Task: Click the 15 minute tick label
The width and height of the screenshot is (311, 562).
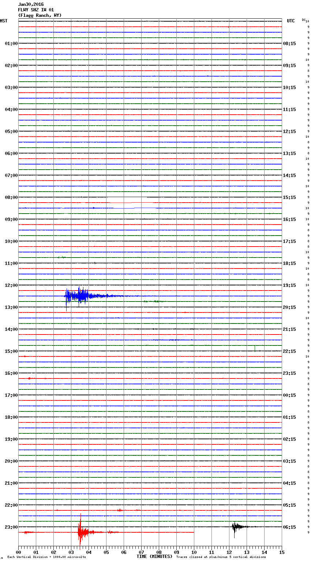Action: tap(282, 552)
